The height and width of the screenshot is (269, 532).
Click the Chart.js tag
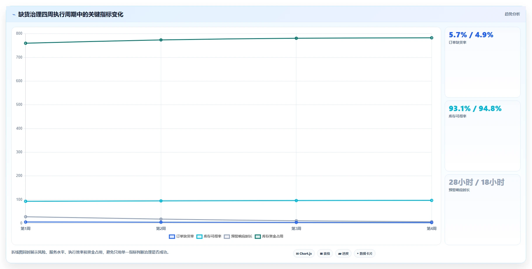(x=304, y=254)
